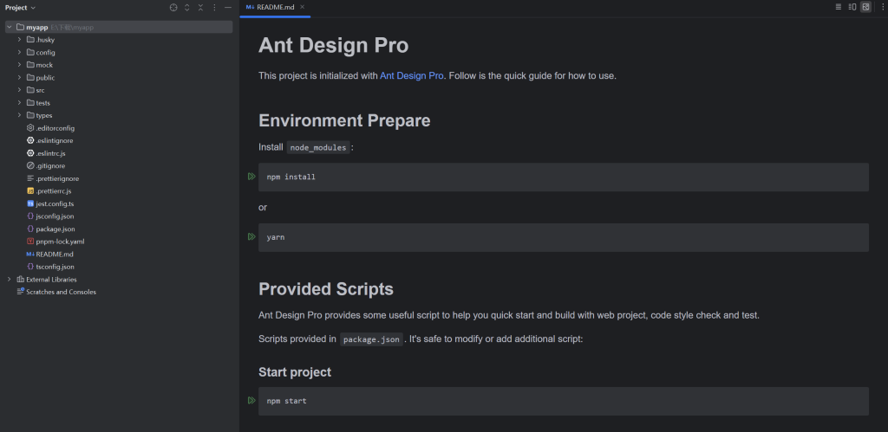Viewport: 888px width, 432px height.
Task: Open the Ant Design Pro hyperlink
Action: pos(412,76)
